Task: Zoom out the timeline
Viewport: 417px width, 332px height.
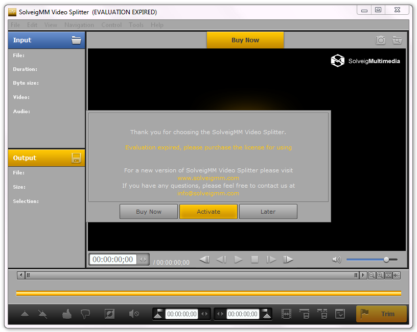Action: coord(372,275)
